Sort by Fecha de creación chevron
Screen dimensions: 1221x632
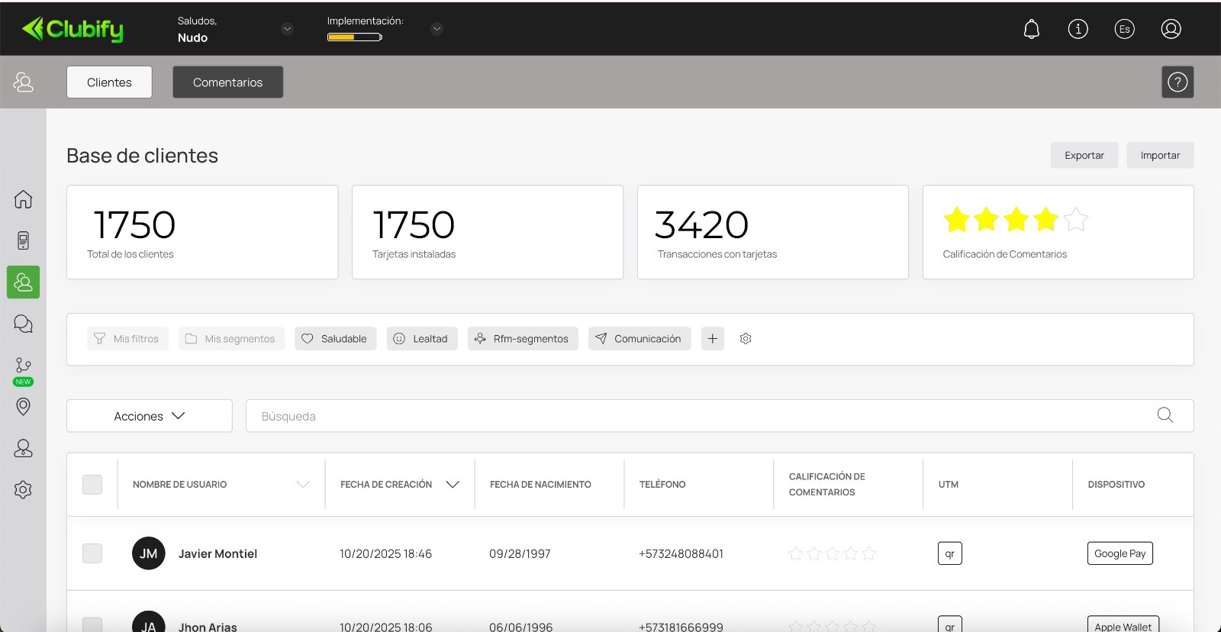click(x=453, y=485)
